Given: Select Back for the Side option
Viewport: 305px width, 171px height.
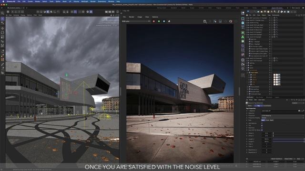Looking at the screenshot, I should [x=272, y=120].
